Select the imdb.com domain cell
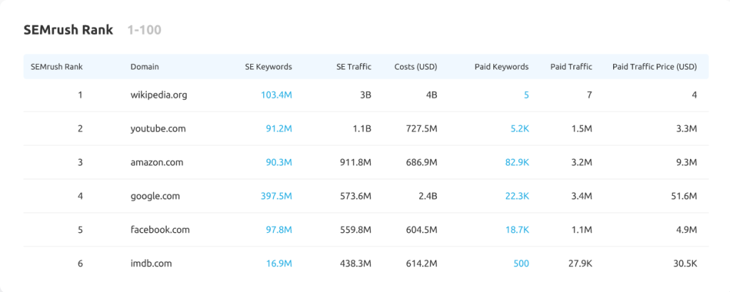730x292 pixels. pos(151,264)
